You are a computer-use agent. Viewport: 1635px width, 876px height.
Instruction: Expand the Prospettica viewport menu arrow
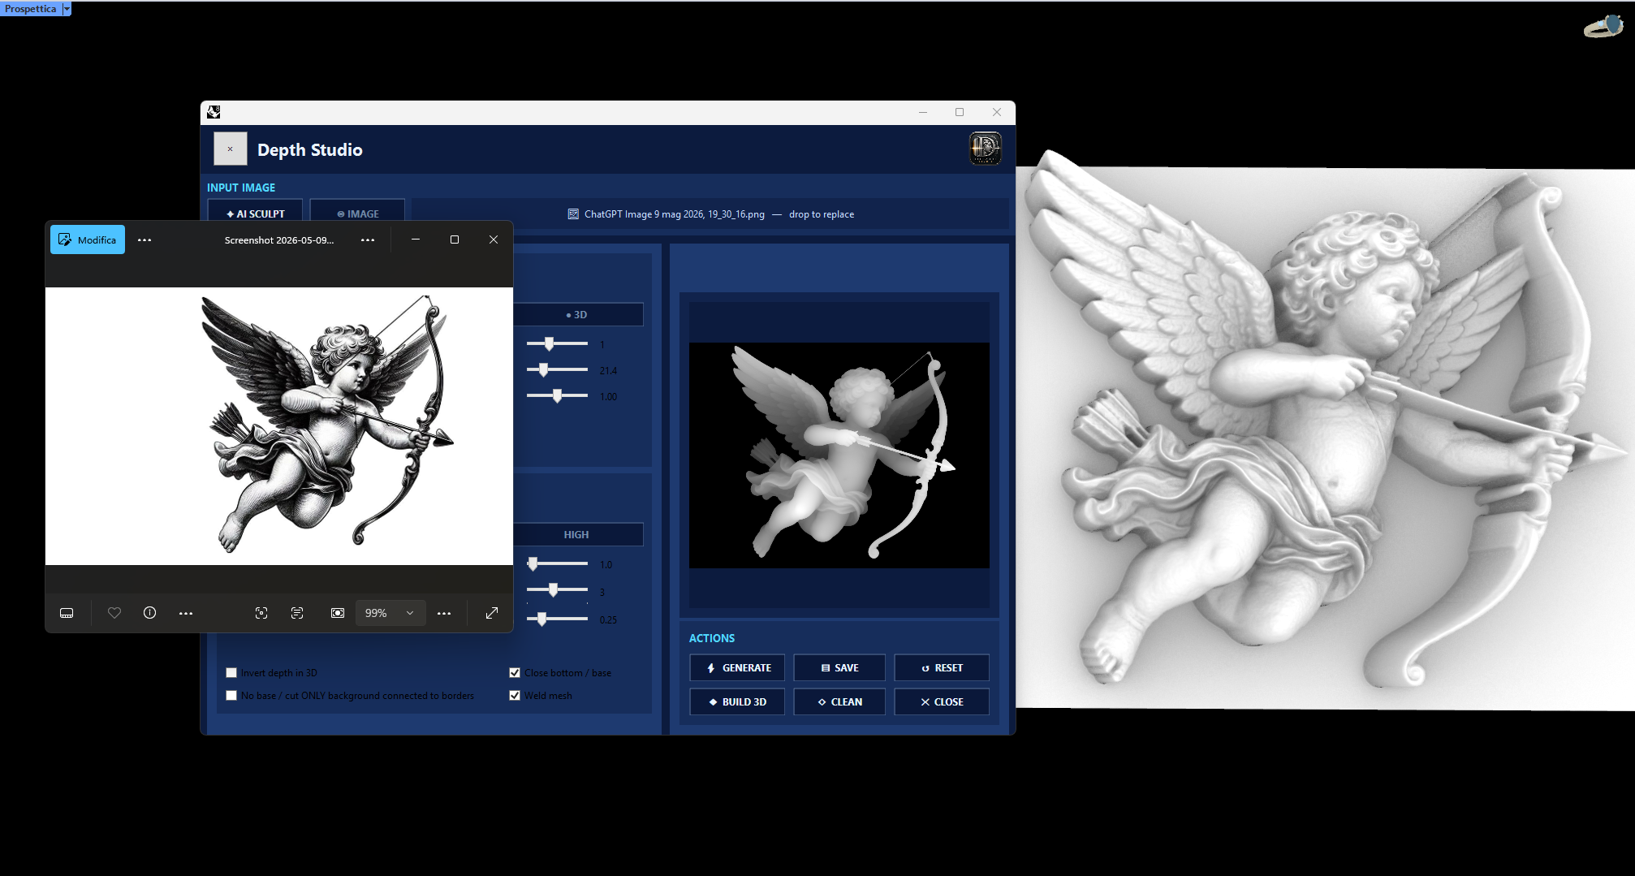67,9
